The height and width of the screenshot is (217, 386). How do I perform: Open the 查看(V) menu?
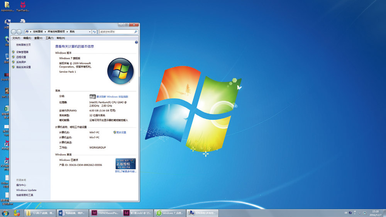click(38, 38)
